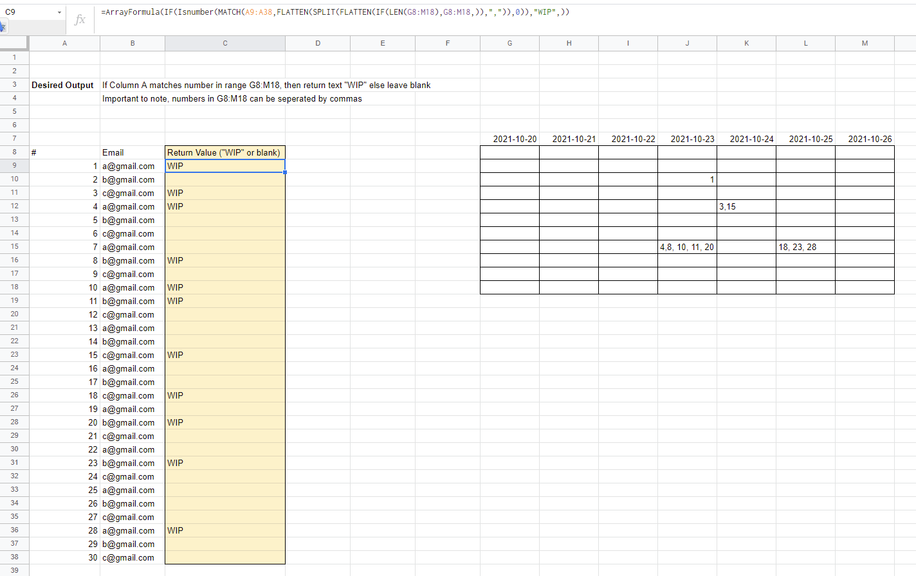Image resolution: width=916 pixels, height=576 pixels.
Task: Select row 38 header
Action: pyautogui.click(x=14, y=557)
